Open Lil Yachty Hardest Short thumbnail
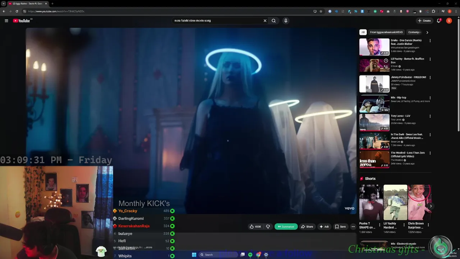Viewport: 460px width, 259px height. [x=395, y=202]
